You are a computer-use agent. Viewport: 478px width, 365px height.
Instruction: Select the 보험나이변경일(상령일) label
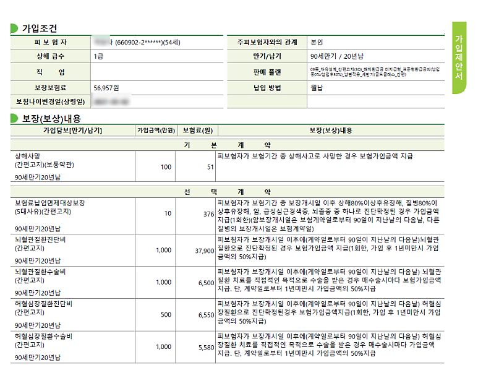51,101
